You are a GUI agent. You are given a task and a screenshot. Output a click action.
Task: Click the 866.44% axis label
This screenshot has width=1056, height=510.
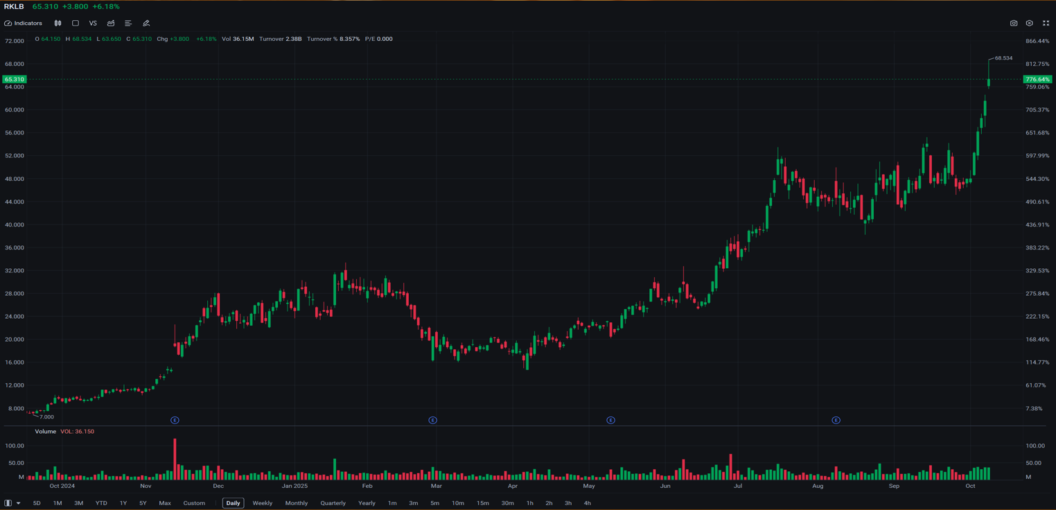tap(1038, 42)
